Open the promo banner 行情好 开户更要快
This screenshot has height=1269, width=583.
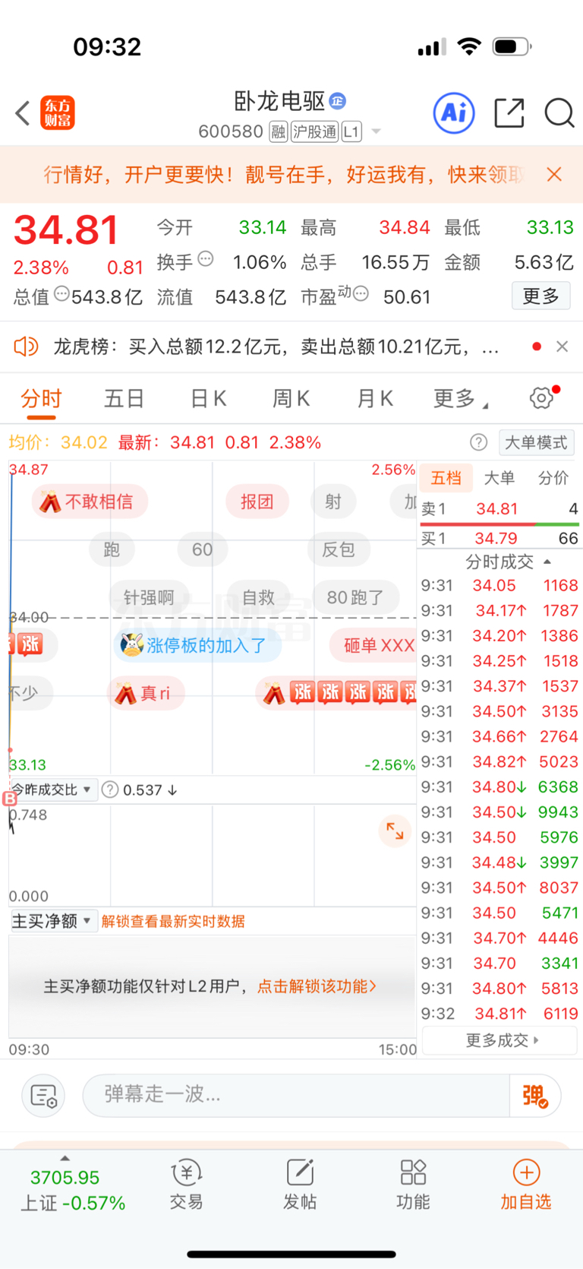click(x=283, y=175)
